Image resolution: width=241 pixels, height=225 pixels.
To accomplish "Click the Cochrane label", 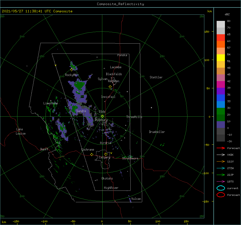I will click(x=88, y=150).
